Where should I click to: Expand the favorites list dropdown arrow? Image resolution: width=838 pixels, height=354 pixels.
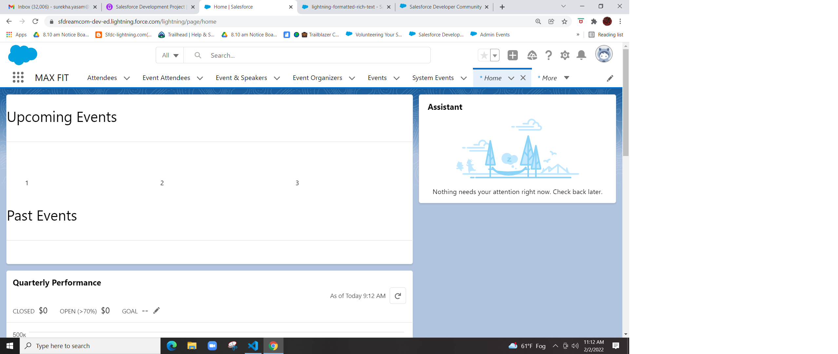pyautogui.click(x=495, y=55)
